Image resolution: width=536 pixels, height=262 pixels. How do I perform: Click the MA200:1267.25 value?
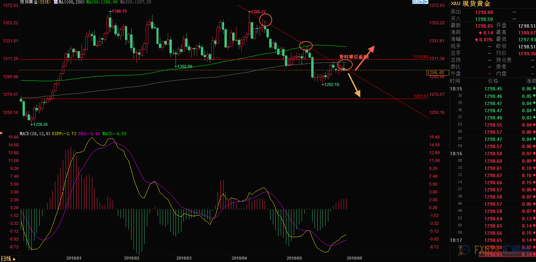(x=136, y=2)
